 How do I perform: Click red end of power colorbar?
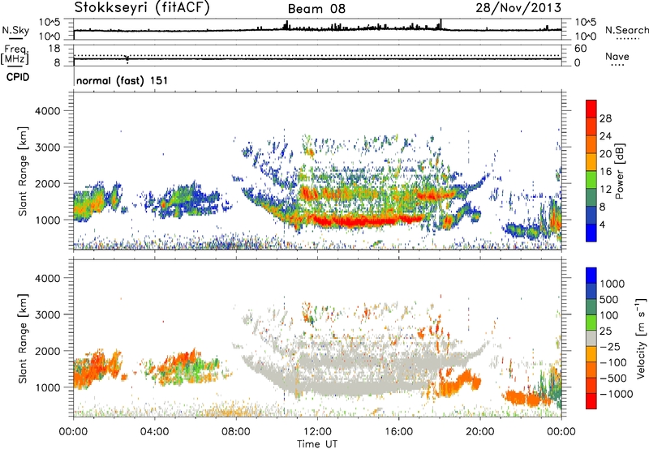[x=591, y=109]
